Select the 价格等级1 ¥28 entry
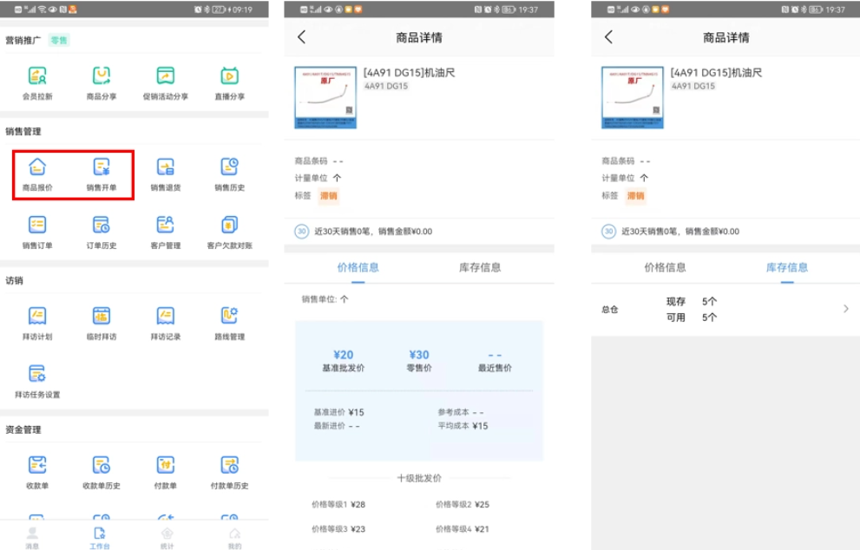 [338, 505]
